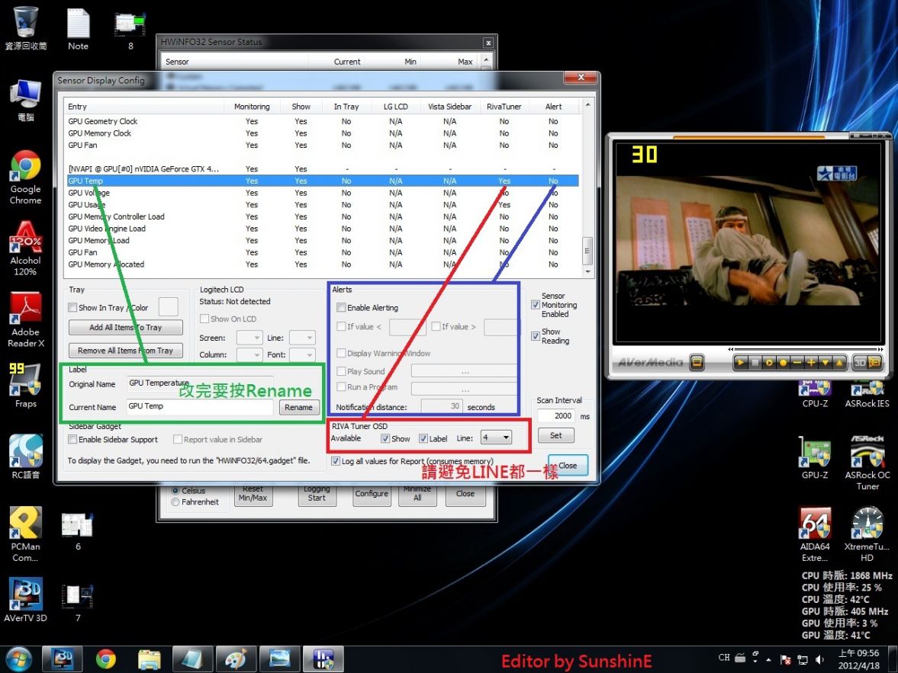Image resolution: width=898 pixels, height=673 pixels.
Task: Check Enable Sidebar Support
Action: point(72,440)
